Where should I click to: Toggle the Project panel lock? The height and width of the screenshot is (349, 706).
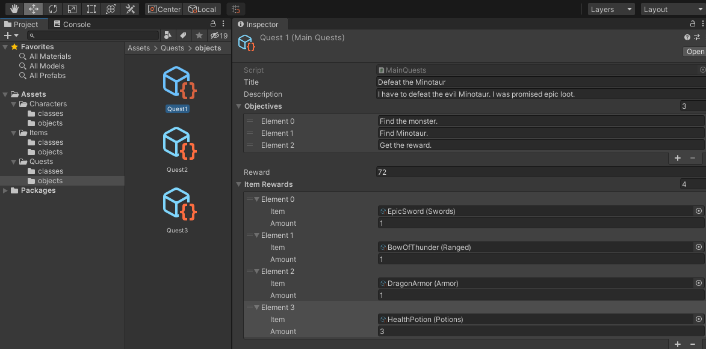pyautogui.click(x=212, y=24)
